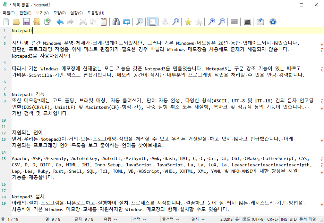
Task: Click the Copy icon in the toolbar
Action: pyautogui.click(x=93, y=22)
